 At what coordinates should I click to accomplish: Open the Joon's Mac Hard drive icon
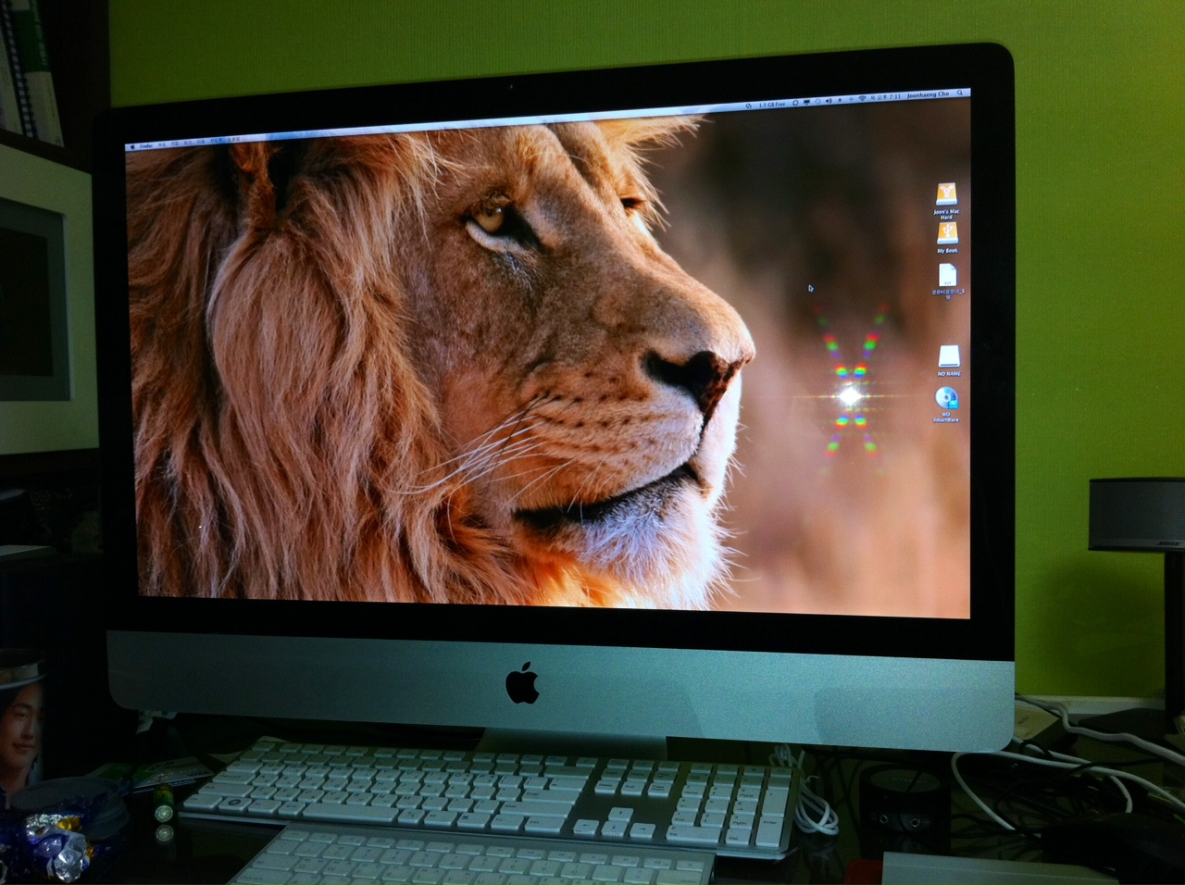[x=945, y=195]
